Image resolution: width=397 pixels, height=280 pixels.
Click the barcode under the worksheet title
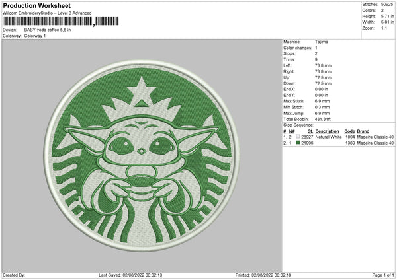(61, 21)
